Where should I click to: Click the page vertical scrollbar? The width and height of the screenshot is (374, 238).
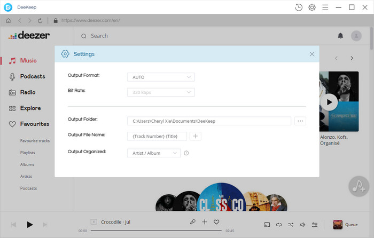(x=371, y=38)
